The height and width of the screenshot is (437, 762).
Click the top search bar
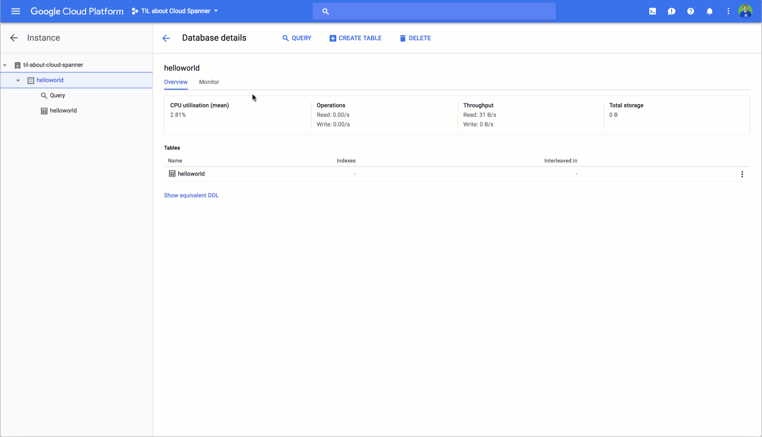434,11
